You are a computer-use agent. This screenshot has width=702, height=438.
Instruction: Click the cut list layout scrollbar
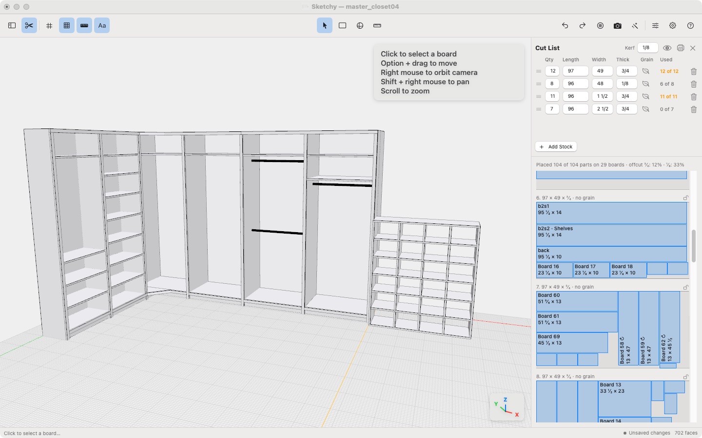(694, 246)
